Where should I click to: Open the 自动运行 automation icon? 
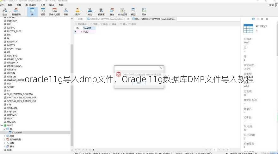[122, 12]
